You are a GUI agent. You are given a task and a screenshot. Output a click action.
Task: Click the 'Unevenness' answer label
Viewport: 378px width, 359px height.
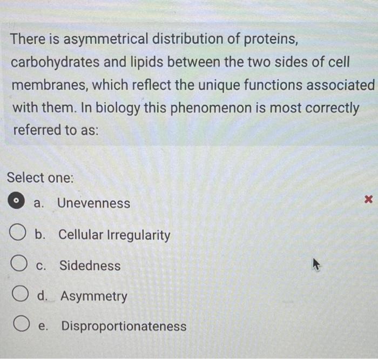click(x=94, y=203)
